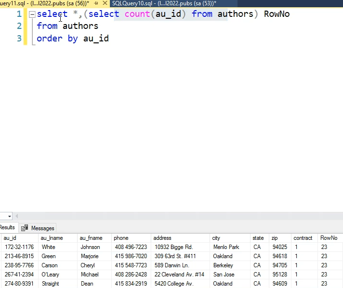This screenshot has width=343, height=288.
Task: Place cursor on line 2 'authors' text
Action: 80,26
